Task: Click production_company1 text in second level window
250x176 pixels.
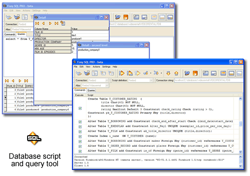Action: [89, 50]
